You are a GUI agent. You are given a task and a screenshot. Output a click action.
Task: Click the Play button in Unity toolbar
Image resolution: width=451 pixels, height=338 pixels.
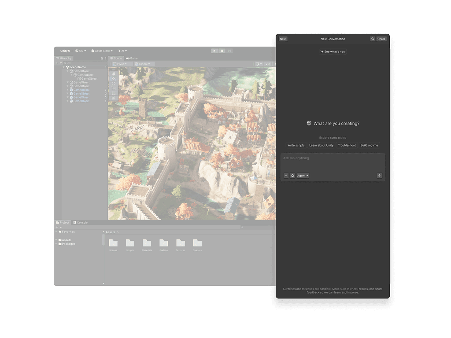pyautogui.click(x=214, y=51)
